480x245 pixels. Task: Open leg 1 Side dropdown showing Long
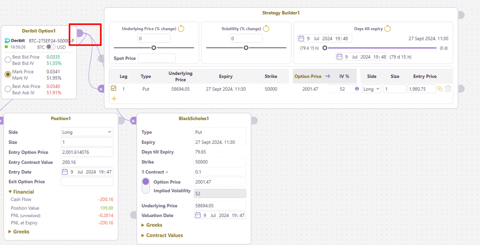coord(372,89)
